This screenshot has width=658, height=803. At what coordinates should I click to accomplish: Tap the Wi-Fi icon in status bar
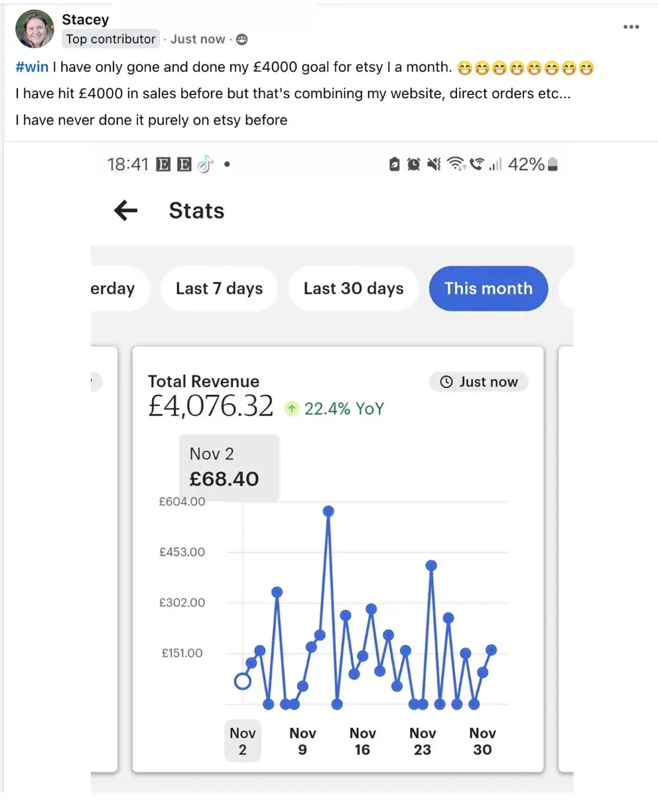456,164
